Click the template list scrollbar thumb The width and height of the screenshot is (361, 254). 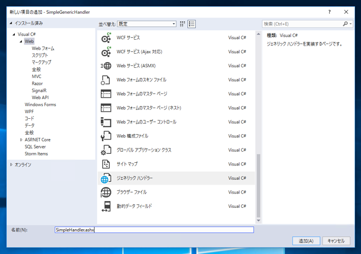tap(259, 186)
